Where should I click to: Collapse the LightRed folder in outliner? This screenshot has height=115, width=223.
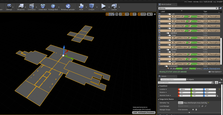pyautogui.click(x=167, y=50)
